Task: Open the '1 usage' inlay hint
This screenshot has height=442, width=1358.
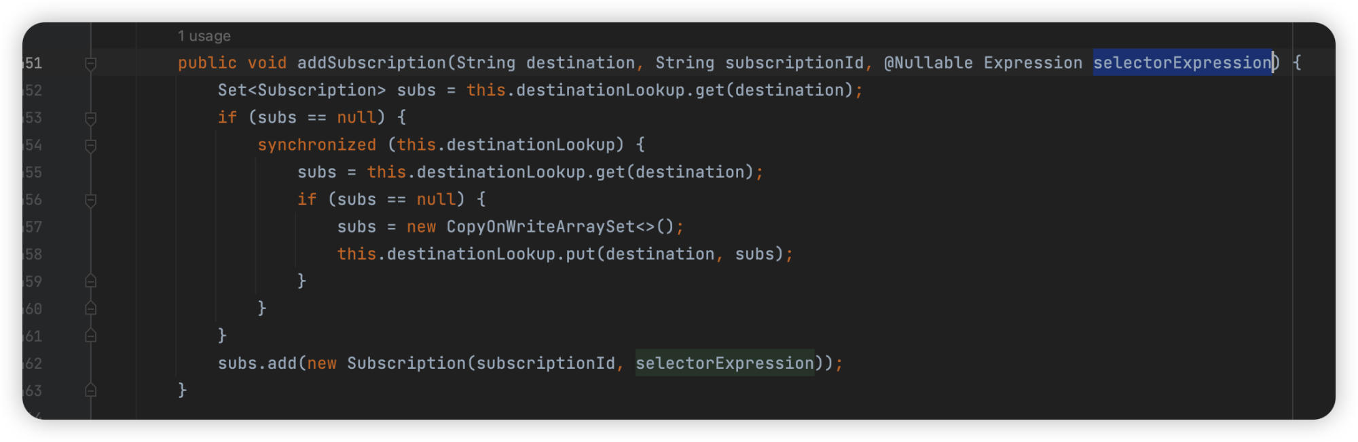Action: (x=204, y=36)
